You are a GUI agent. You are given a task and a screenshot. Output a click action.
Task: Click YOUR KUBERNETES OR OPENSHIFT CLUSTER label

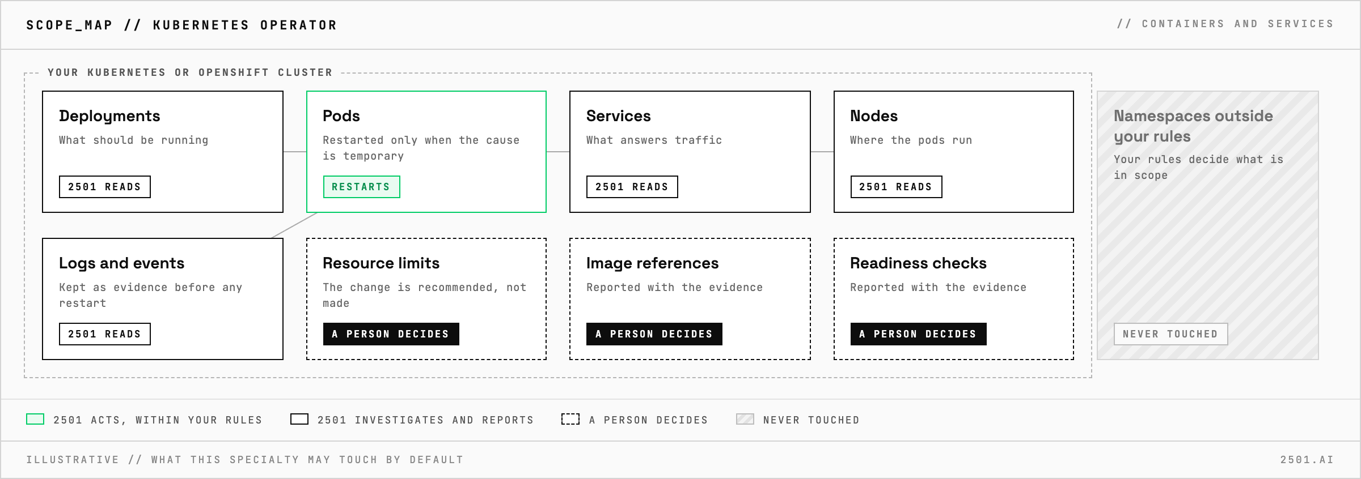click(x=190, y=72)
